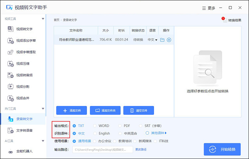
Task: Collapse the 热门工具 section
Action: point(43,109)
